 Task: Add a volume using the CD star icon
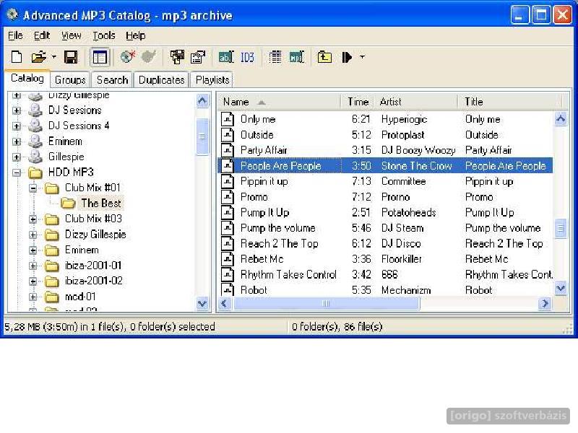tap(128, 57)
